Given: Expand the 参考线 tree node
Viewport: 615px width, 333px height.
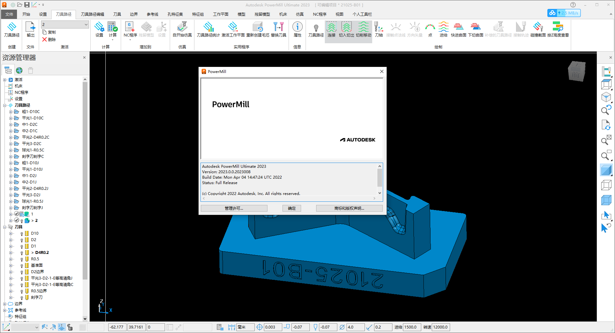Looking at the screenshot, I should click(x=5, y=310).
